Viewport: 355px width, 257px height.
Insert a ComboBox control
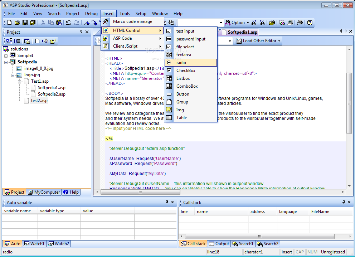click(x=191, y=86)
